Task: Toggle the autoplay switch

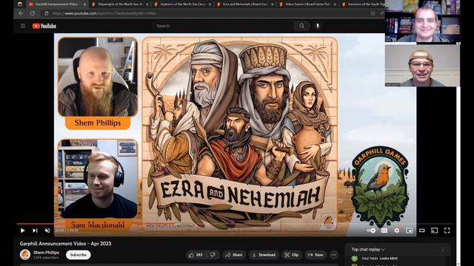Action: tap(372, 231)
